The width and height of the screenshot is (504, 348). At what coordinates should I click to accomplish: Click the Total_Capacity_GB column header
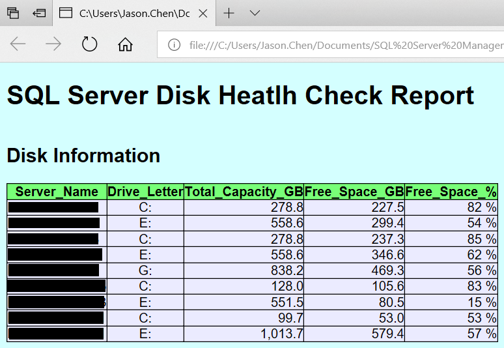click(244, 192)
